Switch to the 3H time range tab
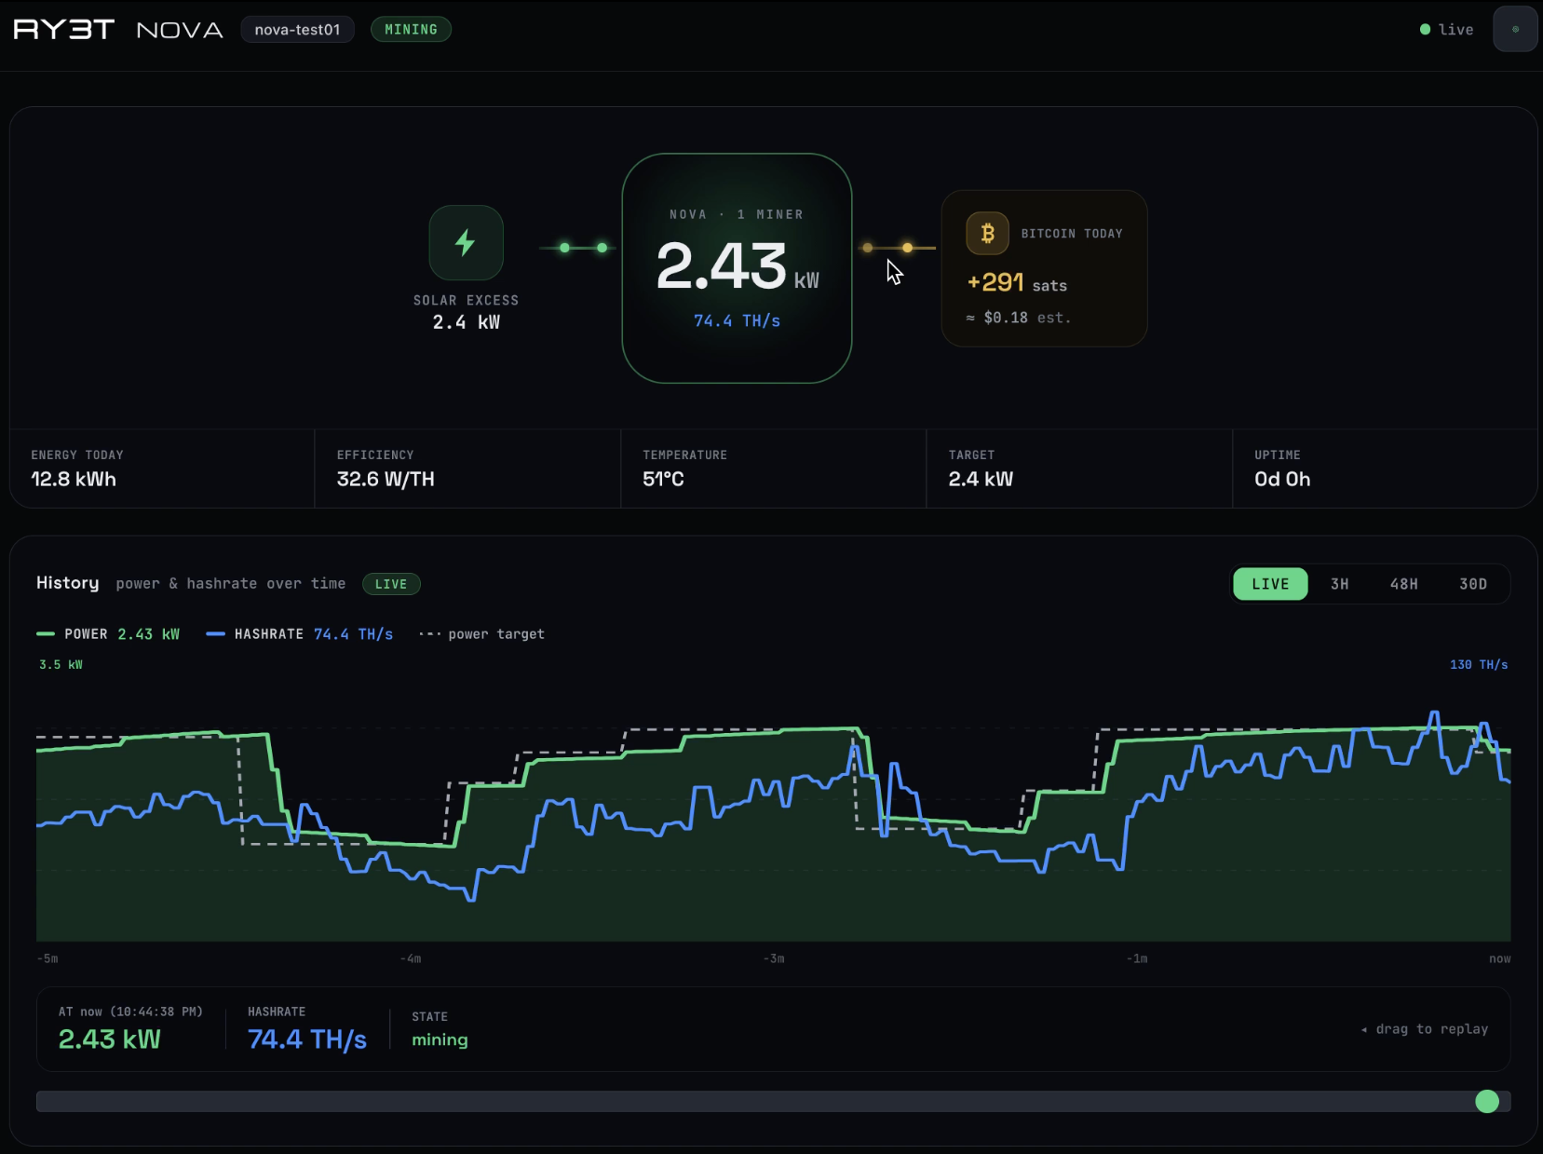The height and width of the screenshot is (1154, 1543). pos(1339,584)
